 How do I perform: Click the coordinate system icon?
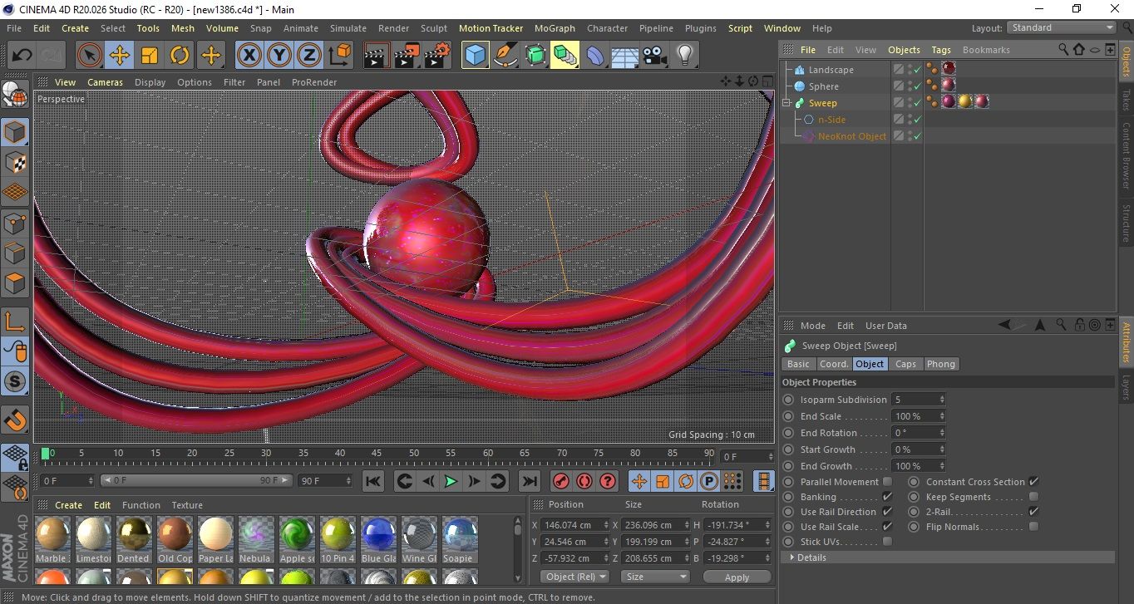coord(339,56)
